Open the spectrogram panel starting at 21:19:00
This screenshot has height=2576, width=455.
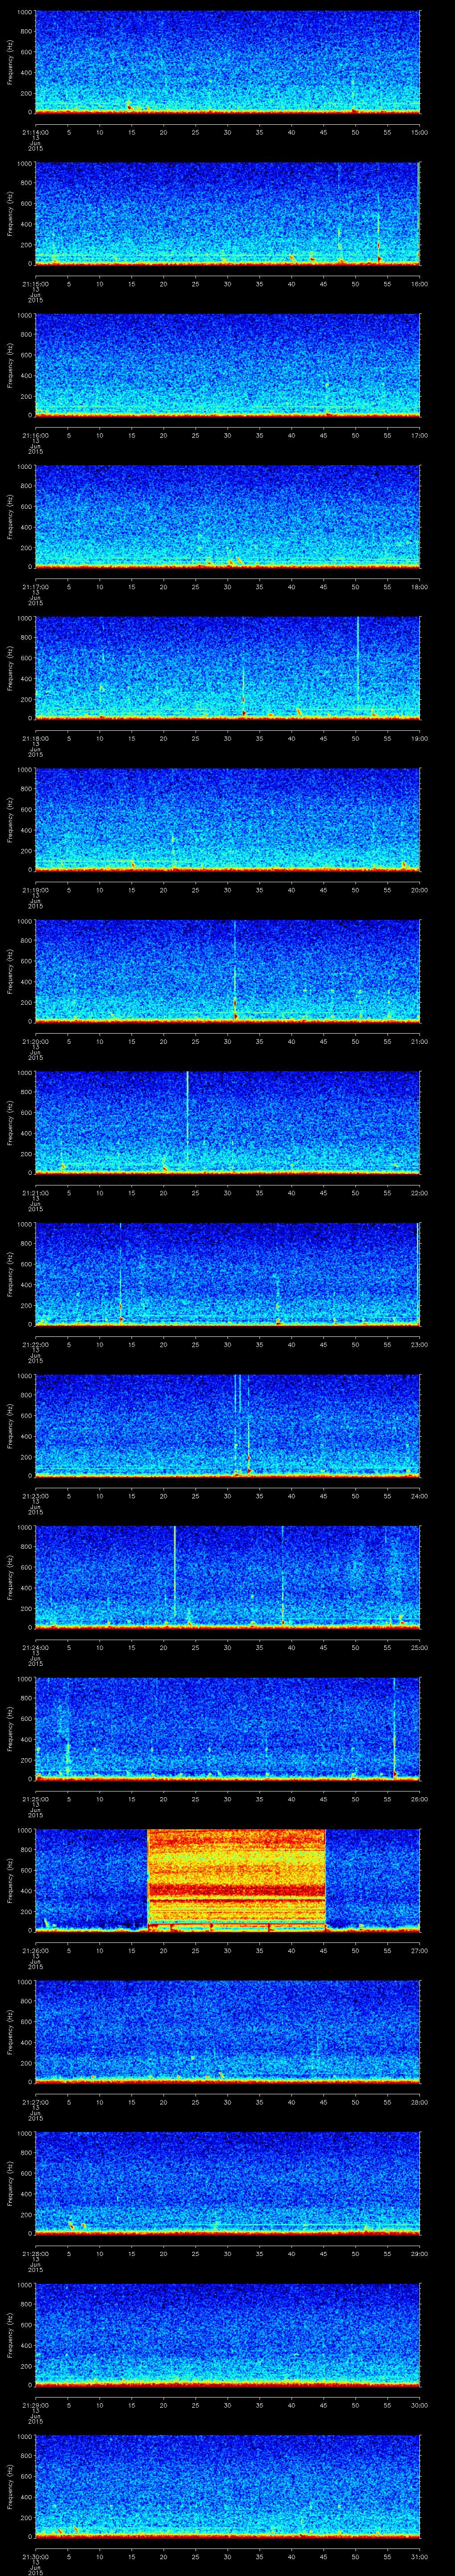(x=228, y=819)
